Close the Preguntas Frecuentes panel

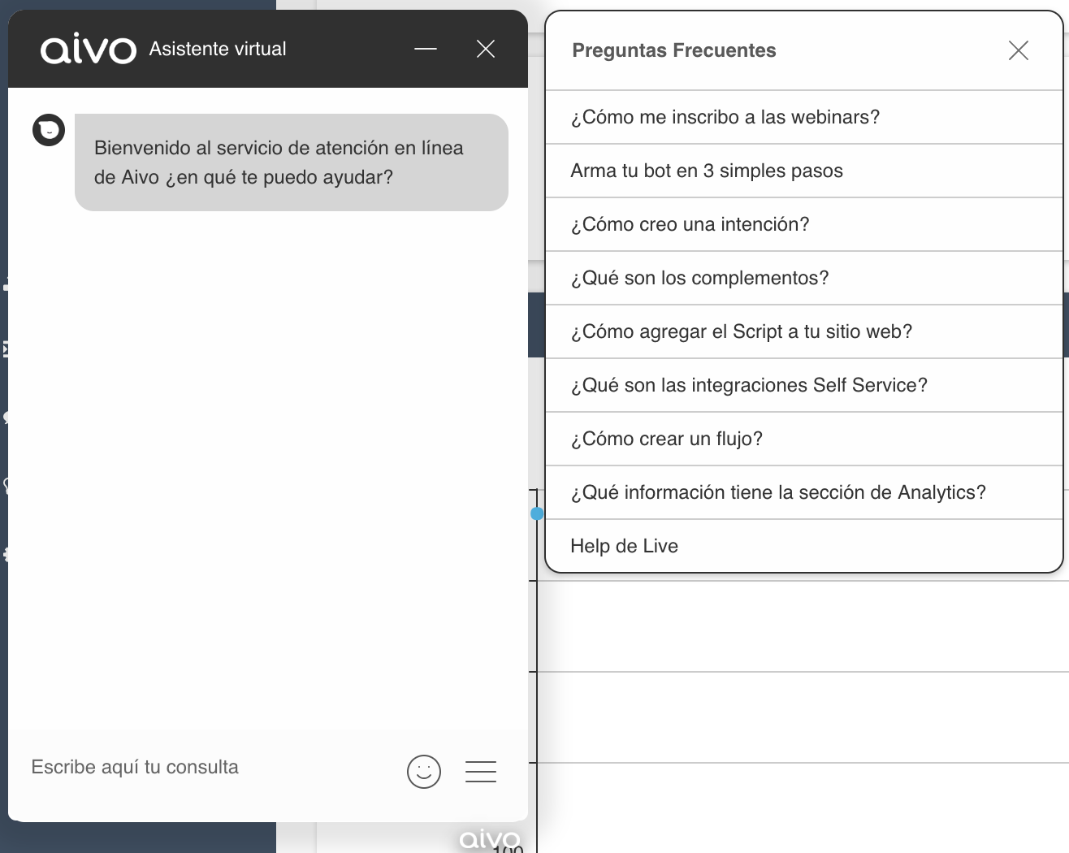1018,50
